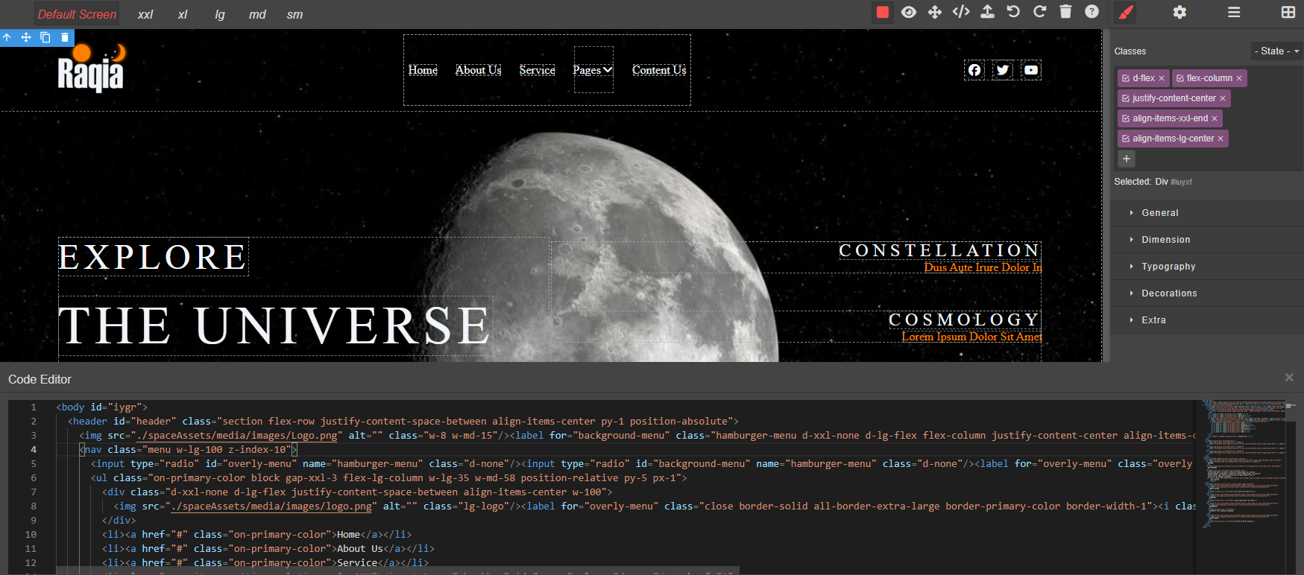
Task: Switch to the md device view
Action: (257, 14)
